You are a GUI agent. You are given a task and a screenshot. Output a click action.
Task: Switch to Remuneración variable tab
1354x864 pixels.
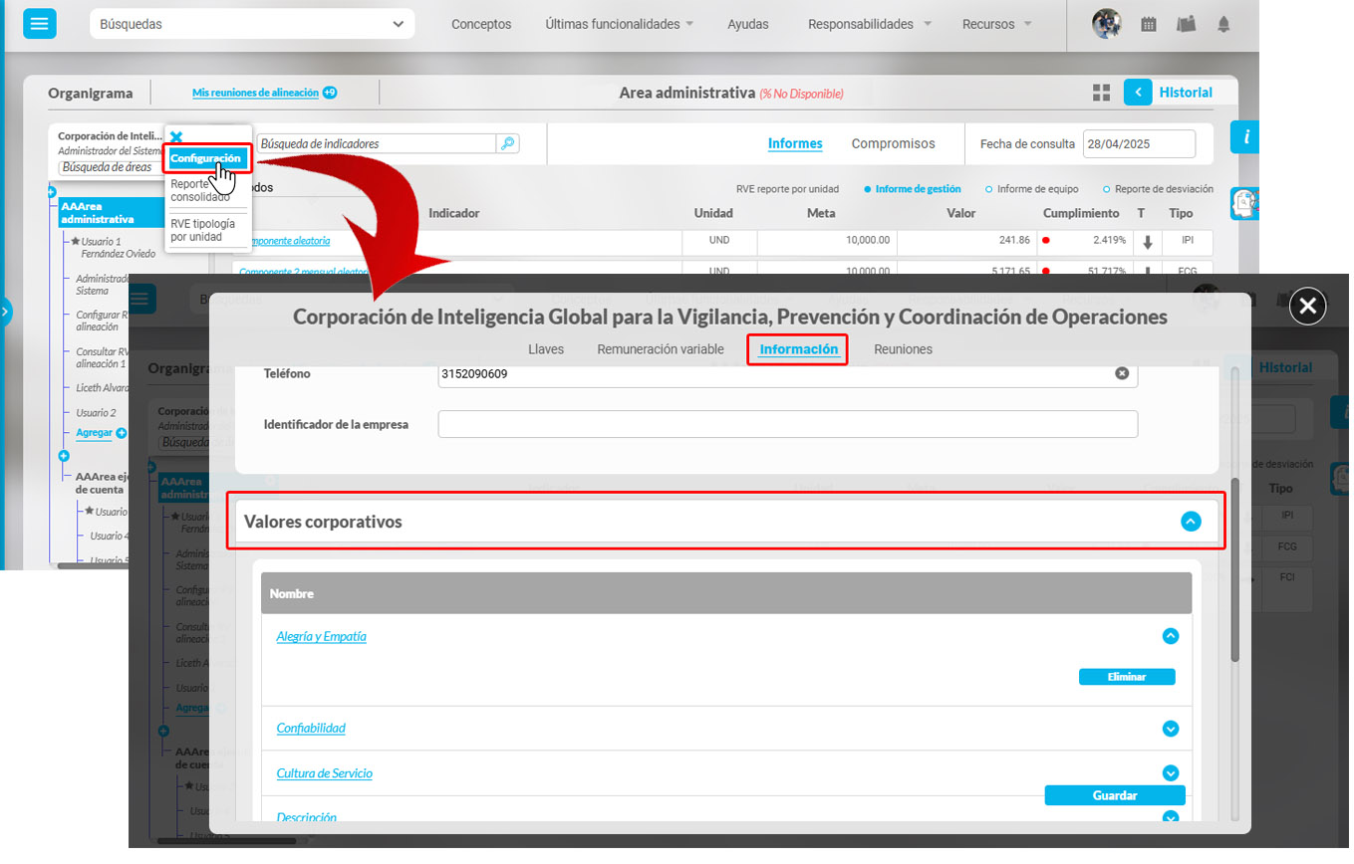tap(660, 349)
